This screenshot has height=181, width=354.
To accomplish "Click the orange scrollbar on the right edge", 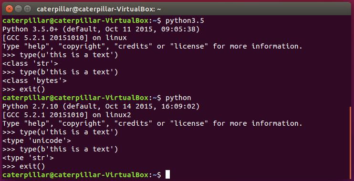I will (x=350, y=143).
